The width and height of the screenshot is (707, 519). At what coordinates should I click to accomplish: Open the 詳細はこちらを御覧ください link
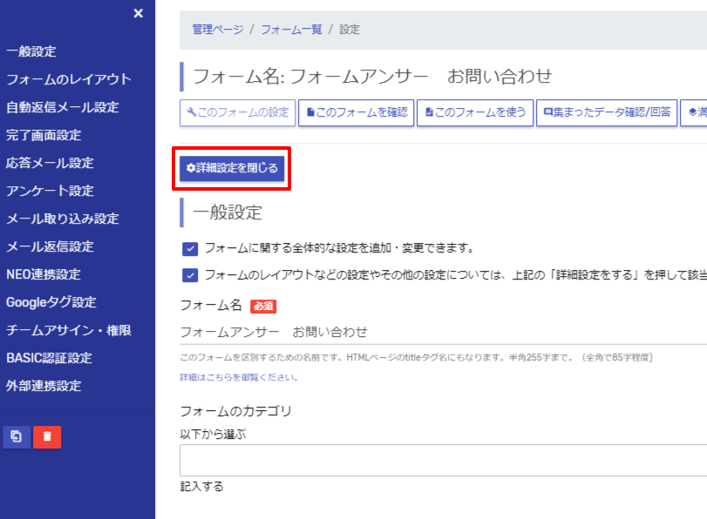pyautogui.click(x=240, y=378)
